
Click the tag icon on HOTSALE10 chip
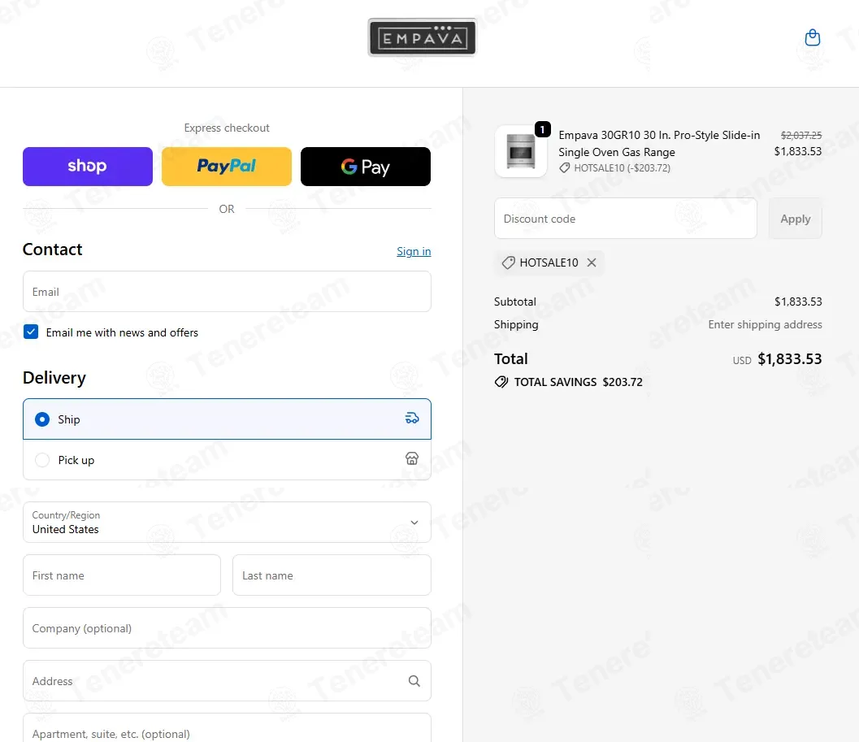(x=509, y=263)
